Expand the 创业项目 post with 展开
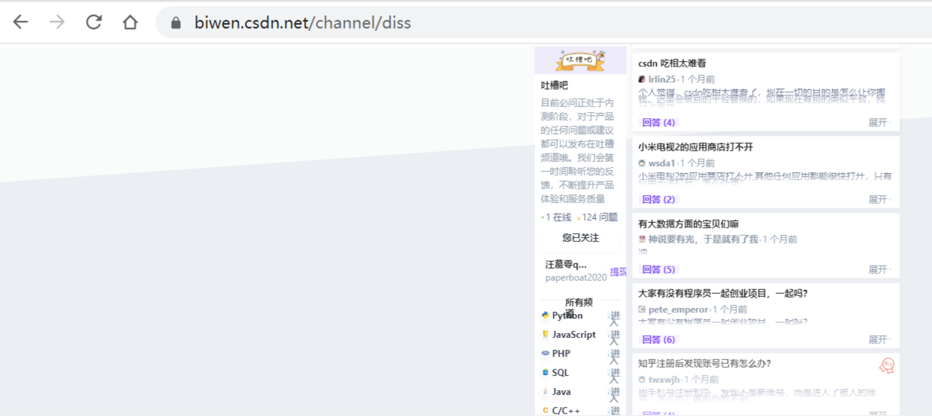The width and height of the screenshot is (932, 416). [879, 339]
